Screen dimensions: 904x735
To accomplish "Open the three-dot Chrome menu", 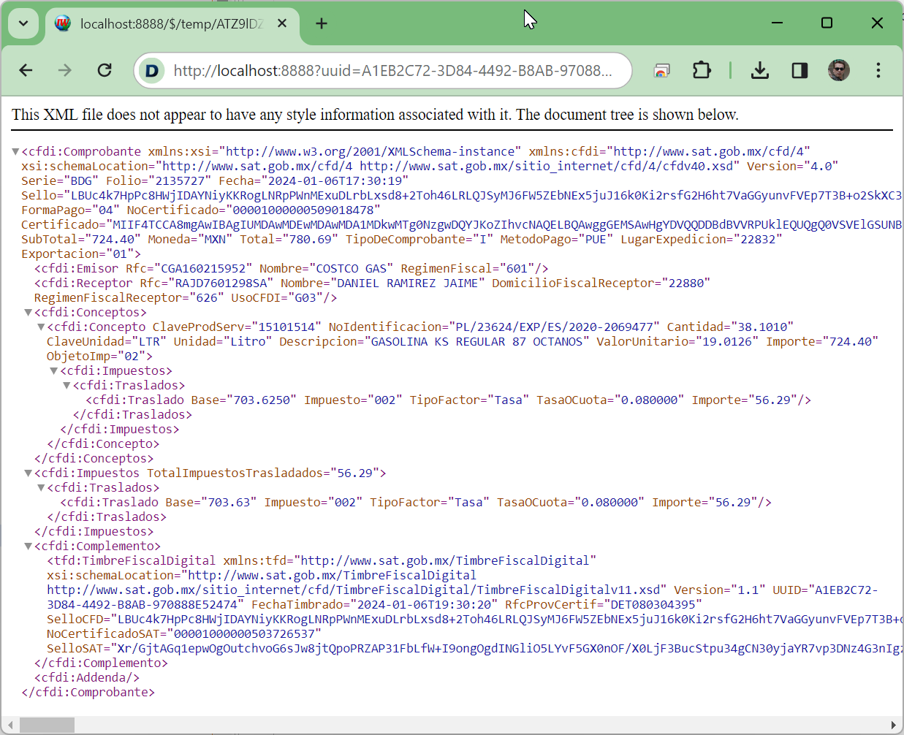I will [x=878, y=70].
